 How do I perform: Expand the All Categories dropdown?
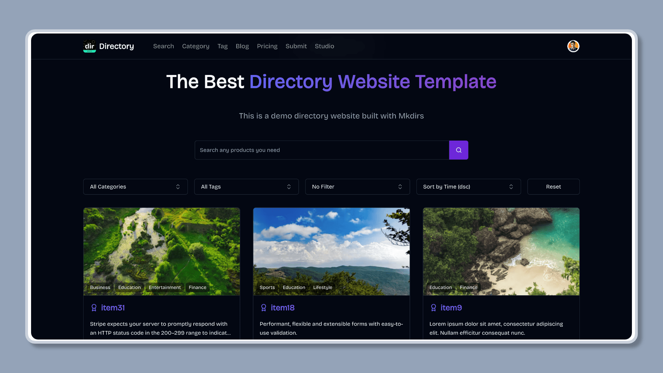coord(135,187)
